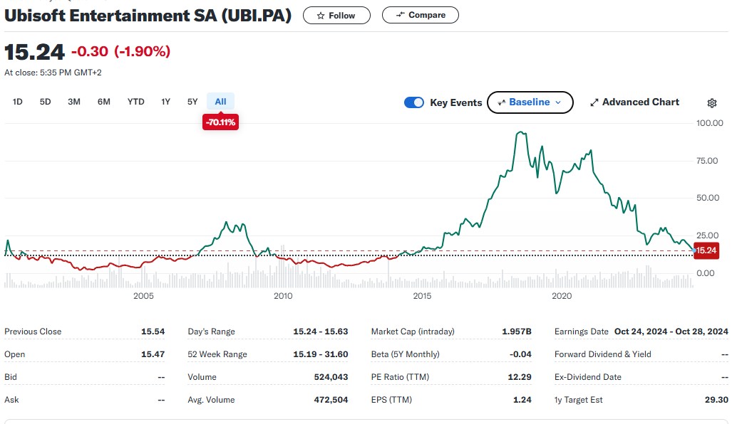Screen dimensions: 742x424
Task: Select the 1D time range
Action: 18,102
